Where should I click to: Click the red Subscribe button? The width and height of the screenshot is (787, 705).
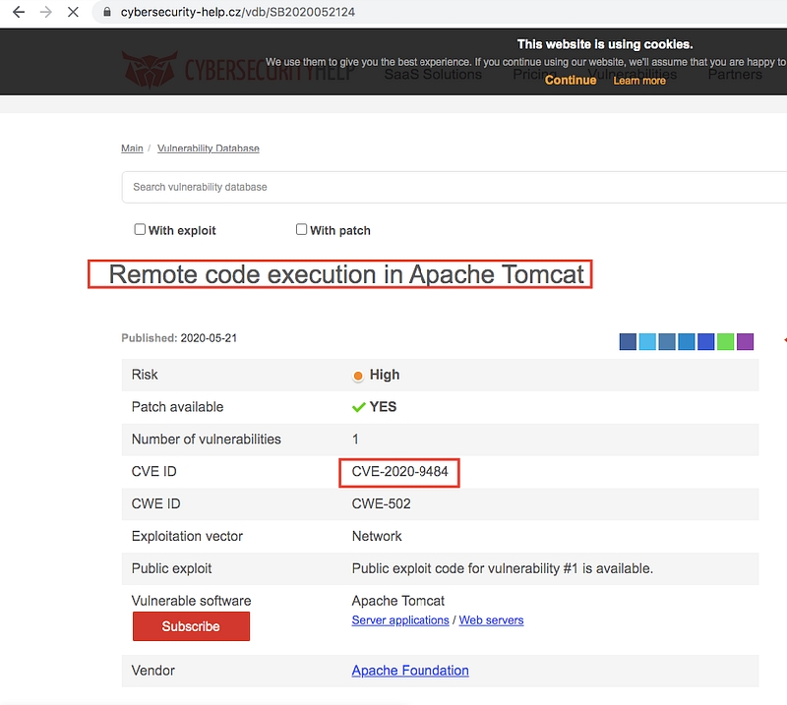(x=191, y=626)
